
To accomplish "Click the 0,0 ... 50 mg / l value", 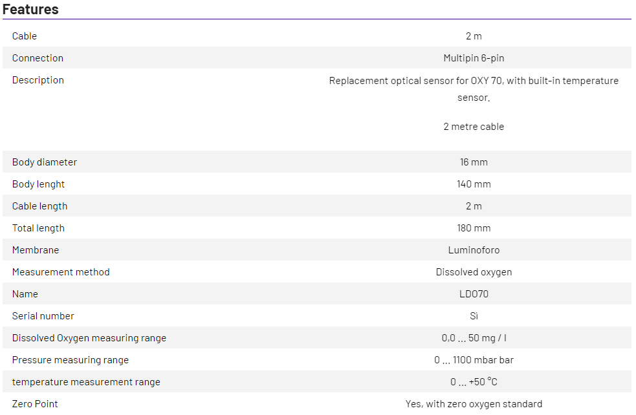I will 474,338.
